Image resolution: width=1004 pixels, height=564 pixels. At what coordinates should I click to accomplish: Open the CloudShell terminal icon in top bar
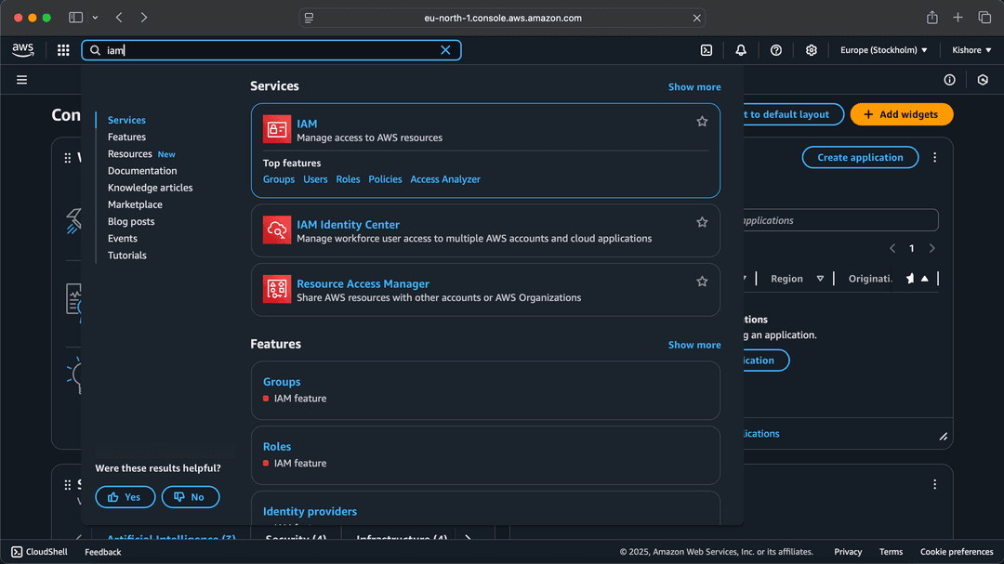pos(707,50)
